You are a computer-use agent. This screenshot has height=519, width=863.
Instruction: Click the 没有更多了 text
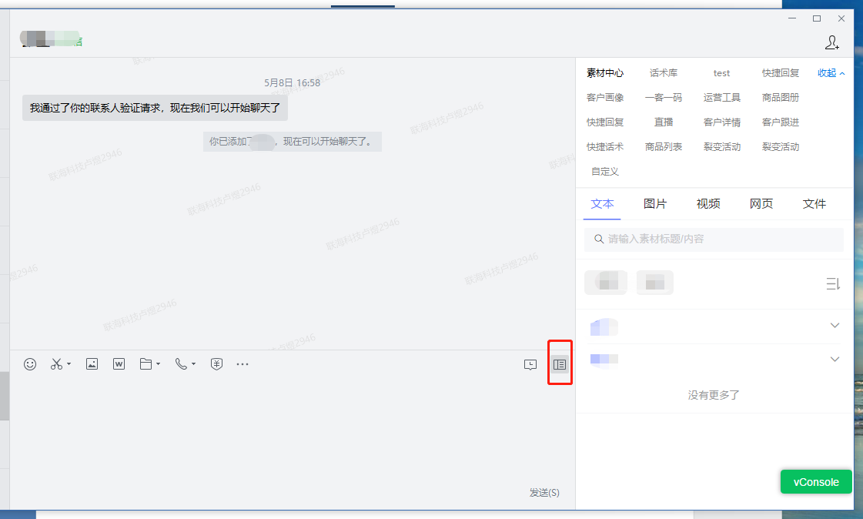tap(714, 395)
